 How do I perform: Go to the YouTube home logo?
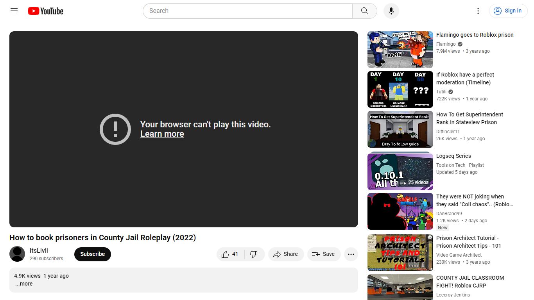(46, 11)
